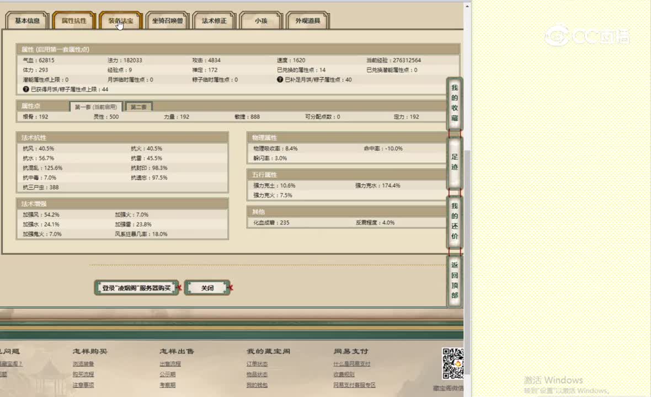
Task: Open the 浏览装备 footer link
Action: click(x=83, y=364)
